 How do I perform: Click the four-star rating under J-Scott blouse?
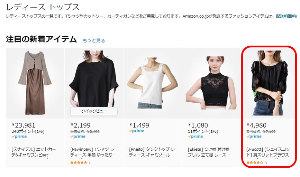[255, 163]
